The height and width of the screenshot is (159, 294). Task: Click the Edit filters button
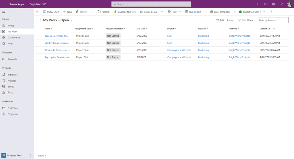click(x=245, y=20)
